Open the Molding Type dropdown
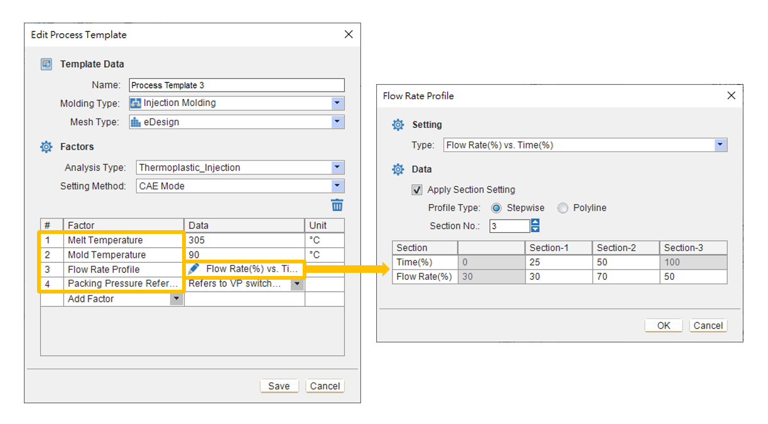Screen dimensions: 768x424 point(338,103)
